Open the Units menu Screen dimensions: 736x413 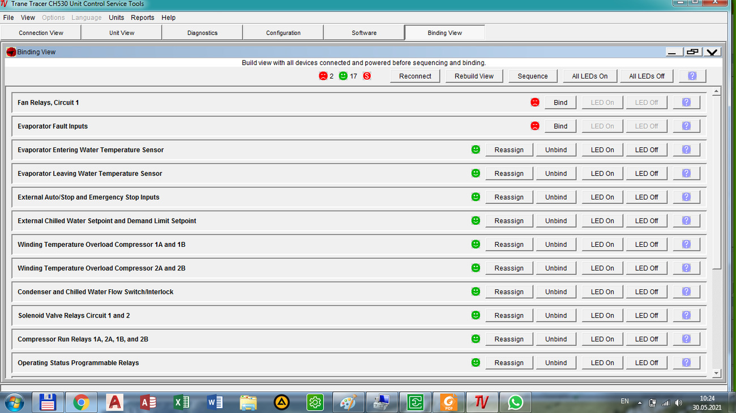click(116, 18)
